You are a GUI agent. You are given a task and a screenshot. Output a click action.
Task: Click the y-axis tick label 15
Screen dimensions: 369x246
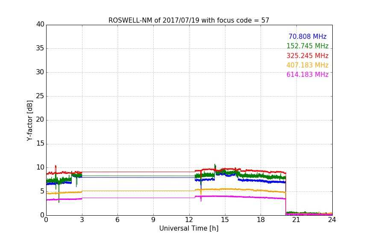40,143
